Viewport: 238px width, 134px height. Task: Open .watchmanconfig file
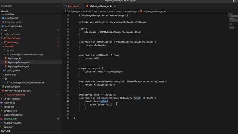[13, 115]
